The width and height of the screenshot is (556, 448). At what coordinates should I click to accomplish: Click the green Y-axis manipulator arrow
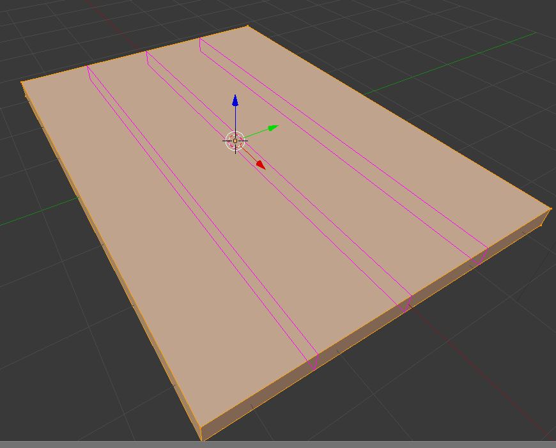click(x=273, y=128)
